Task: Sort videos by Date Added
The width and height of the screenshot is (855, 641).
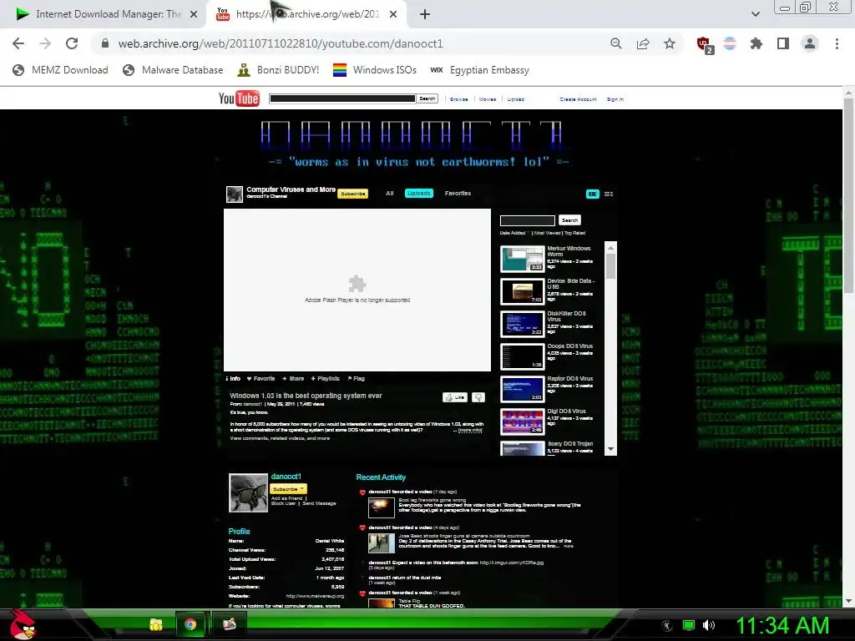Action: pyautogui.click(x=513, y=234)
